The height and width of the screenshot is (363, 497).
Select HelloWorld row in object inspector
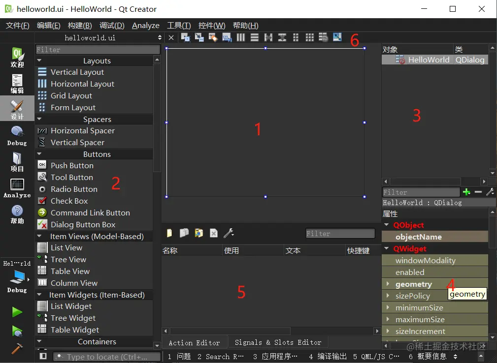click(x=434, y=60)
